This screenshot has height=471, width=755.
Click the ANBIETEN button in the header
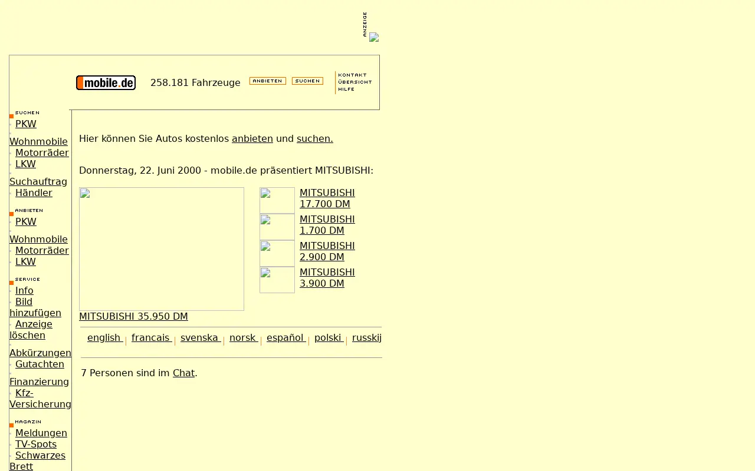coord(268,81)
